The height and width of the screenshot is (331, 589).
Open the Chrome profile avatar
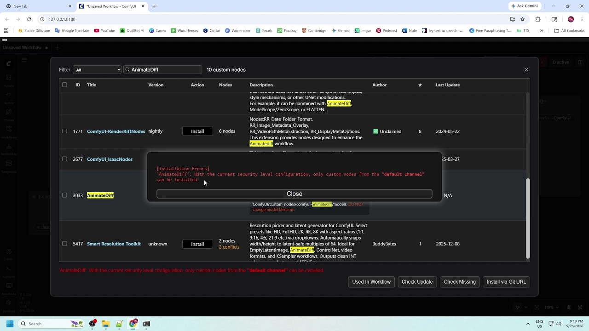[x=571, y=19]
